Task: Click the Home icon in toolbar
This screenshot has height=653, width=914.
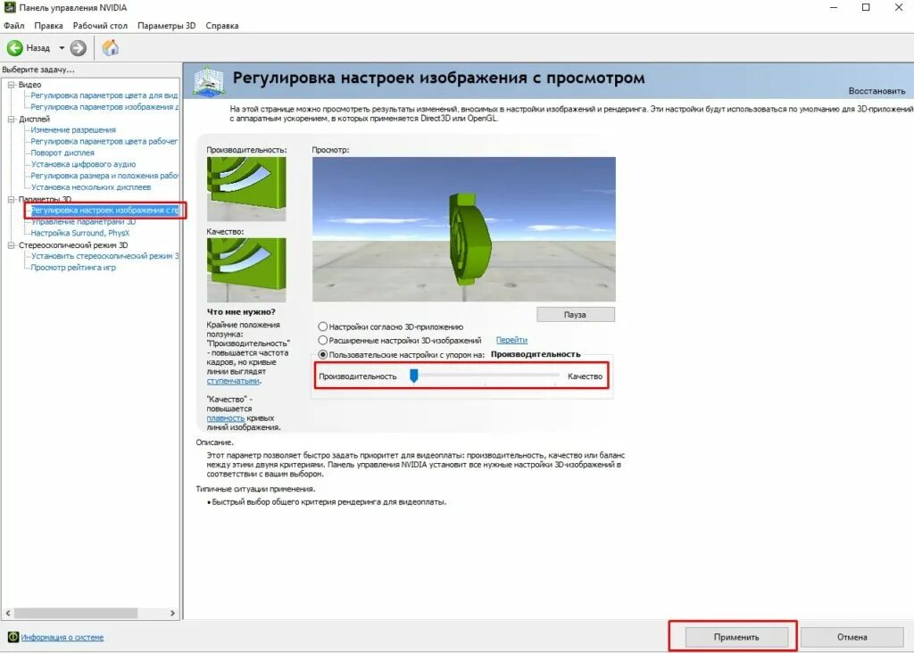Action: [x=110, y=48]
